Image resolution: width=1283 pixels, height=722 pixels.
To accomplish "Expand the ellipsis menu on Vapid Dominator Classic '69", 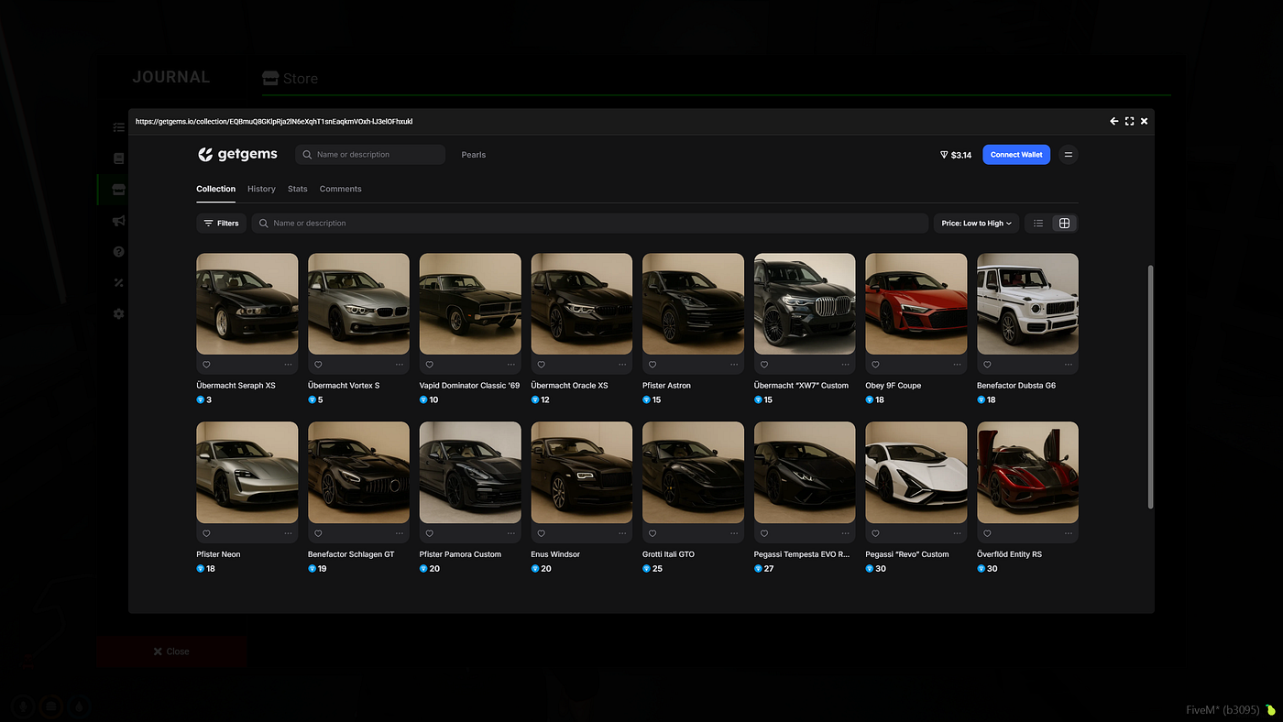I will point(511,365).
